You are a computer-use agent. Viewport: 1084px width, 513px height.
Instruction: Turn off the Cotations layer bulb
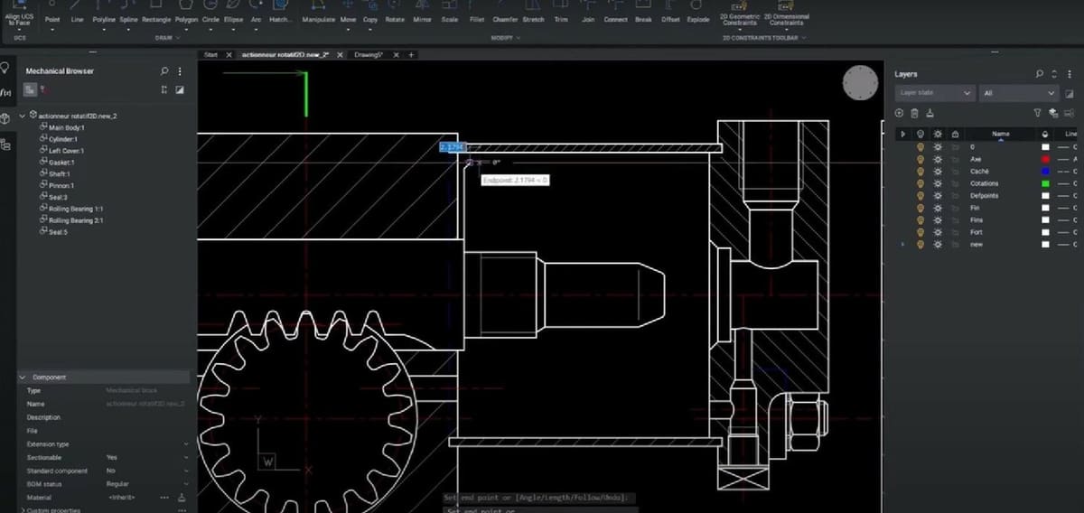coord(920,182)
